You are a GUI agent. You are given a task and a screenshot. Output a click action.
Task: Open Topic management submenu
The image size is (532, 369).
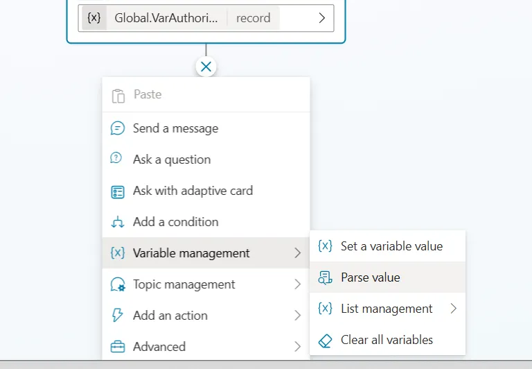(x=206, y=284)
